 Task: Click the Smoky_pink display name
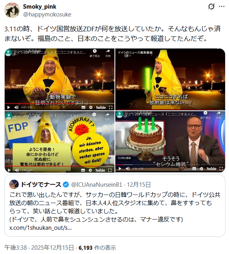click(x=39, y=7)
